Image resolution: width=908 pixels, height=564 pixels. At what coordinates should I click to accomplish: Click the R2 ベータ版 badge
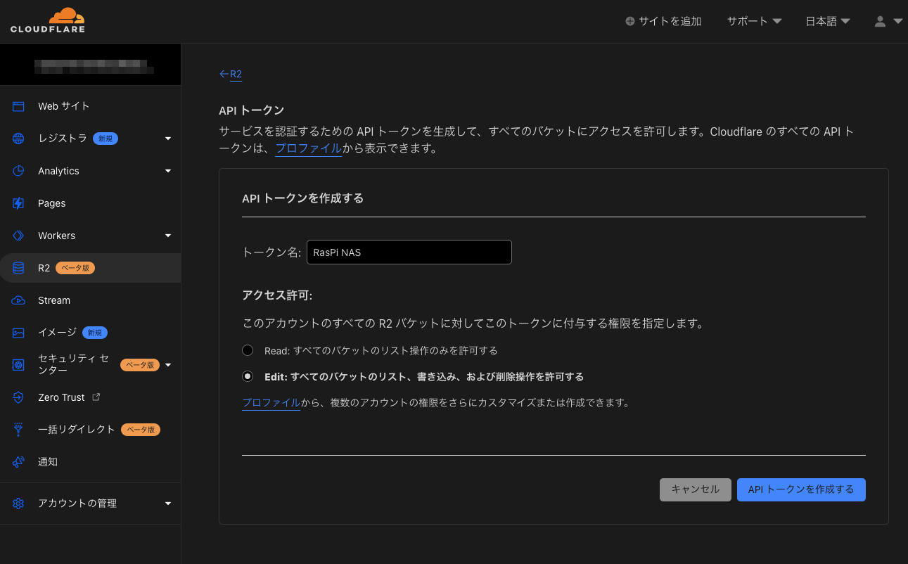click(75, 268)
